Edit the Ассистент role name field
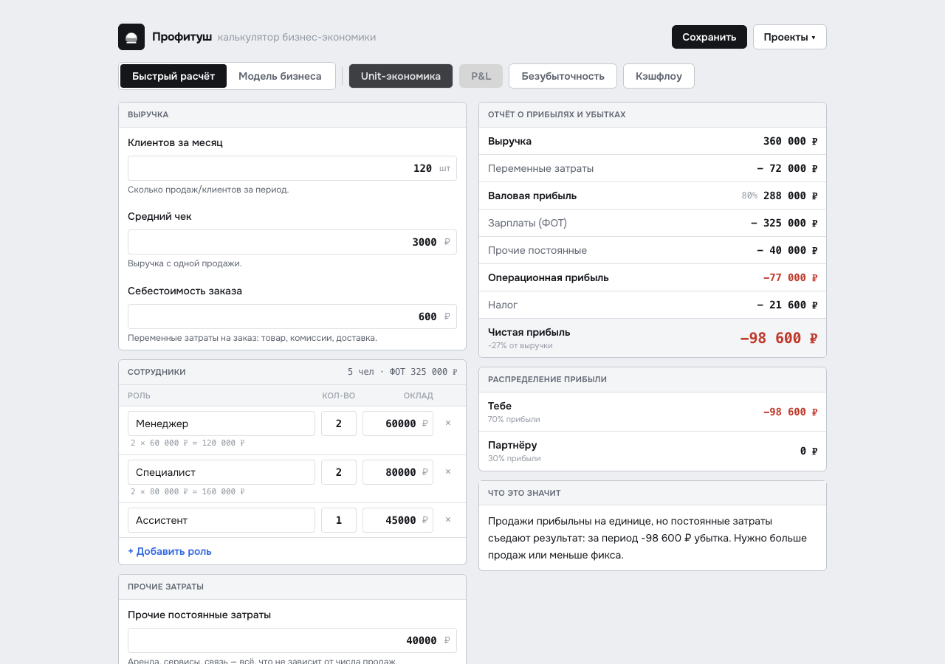 221,520
